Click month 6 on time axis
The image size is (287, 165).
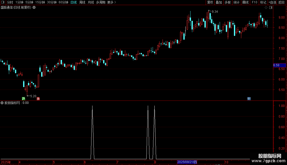tap(85, 162)
